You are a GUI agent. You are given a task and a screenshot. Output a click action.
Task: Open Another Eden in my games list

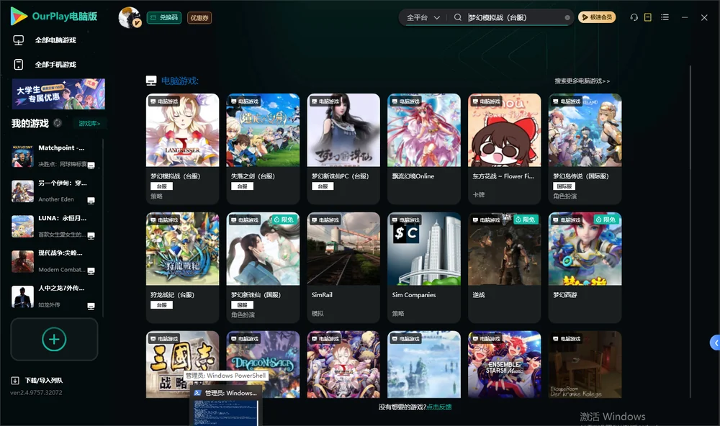[53, 191]
